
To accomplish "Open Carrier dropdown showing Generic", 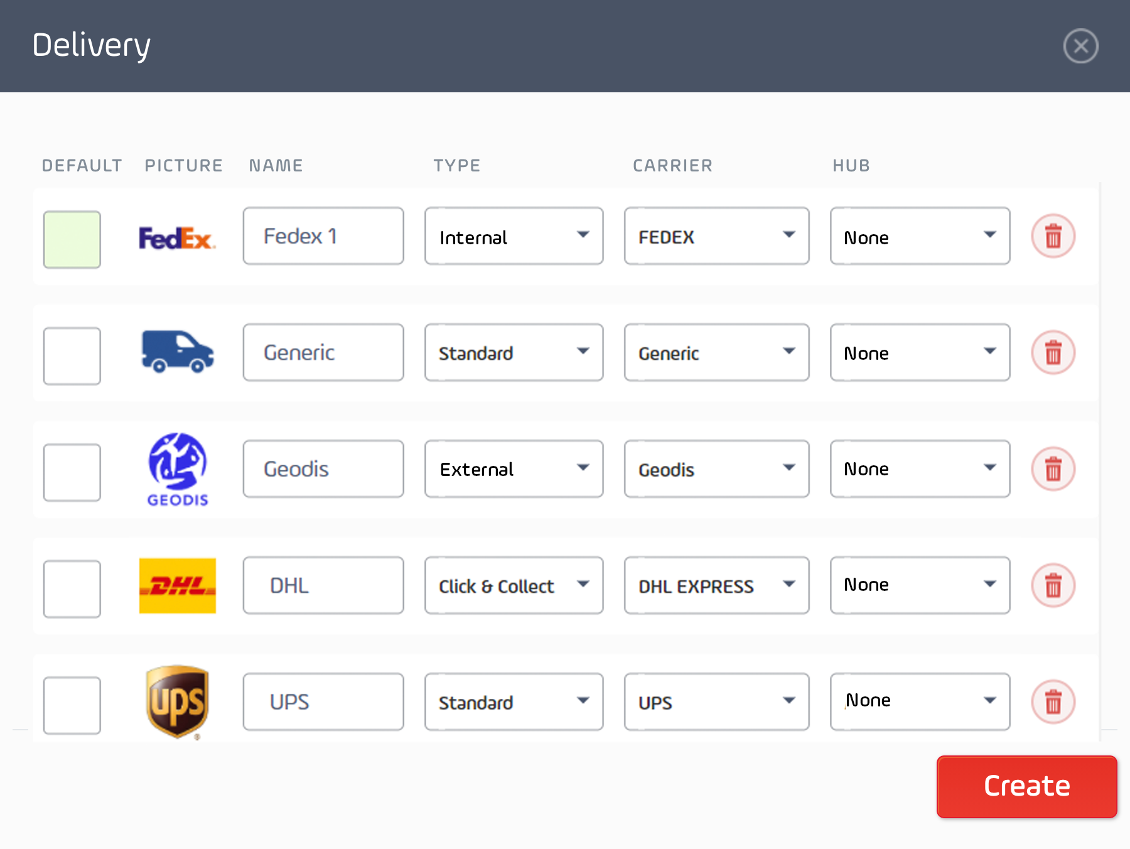I will [x=716, y=352].
